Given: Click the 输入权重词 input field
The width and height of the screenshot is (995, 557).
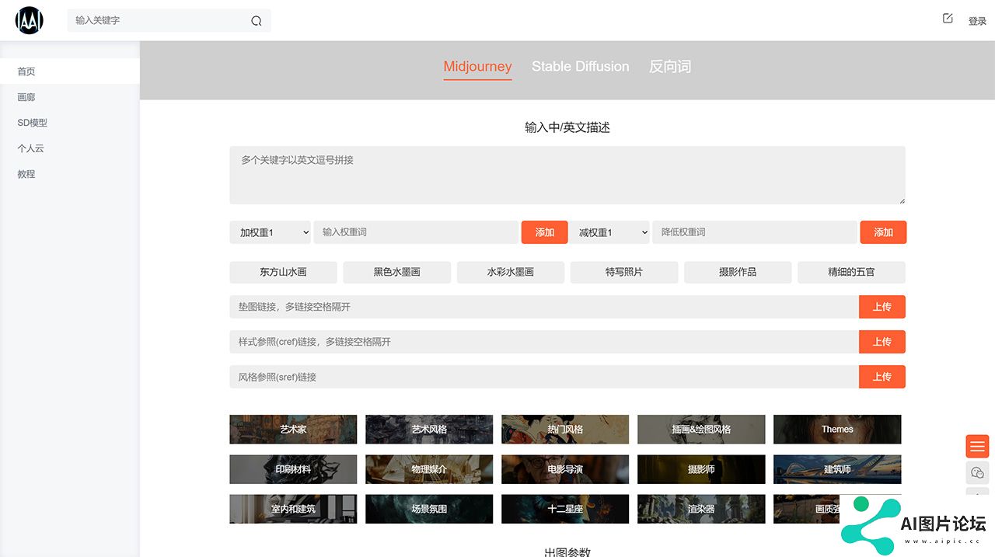Looking at the screenshot, I should coord(416,232).
